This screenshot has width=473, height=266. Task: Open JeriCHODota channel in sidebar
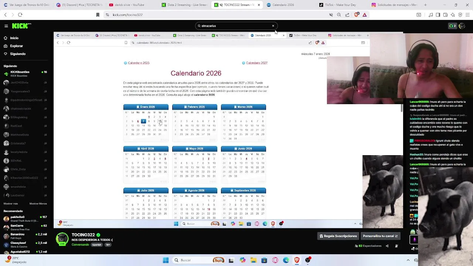point(25,82)
